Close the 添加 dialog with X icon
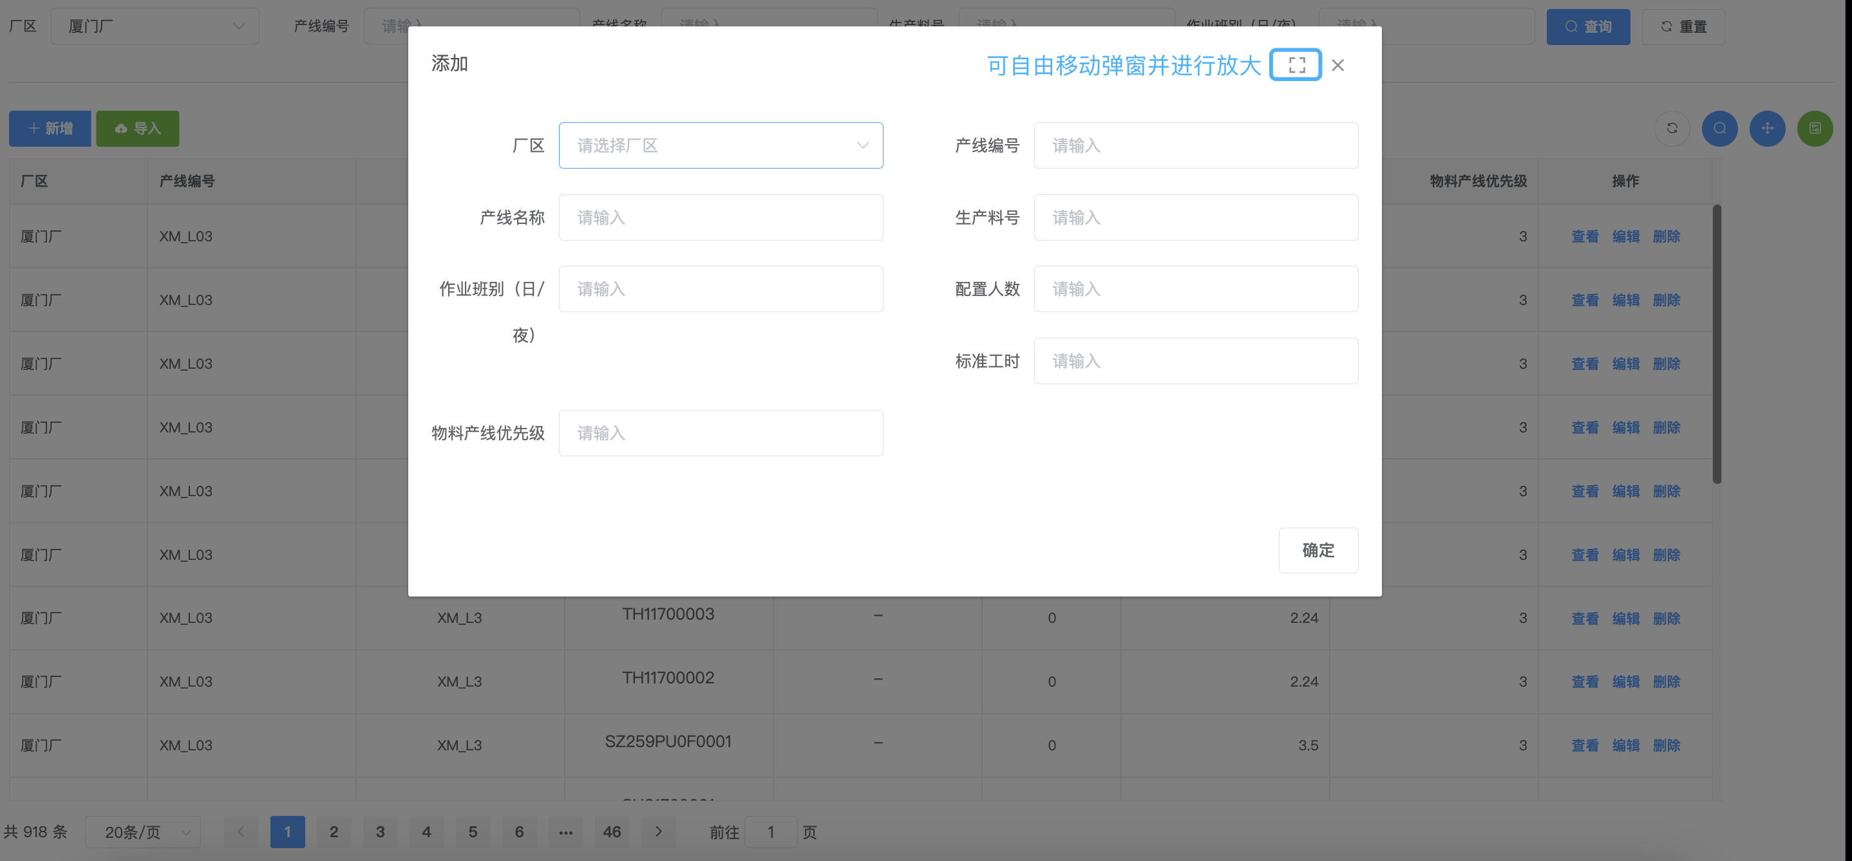The width and height of the screenshot is (1852, 861). [1337, 65]
